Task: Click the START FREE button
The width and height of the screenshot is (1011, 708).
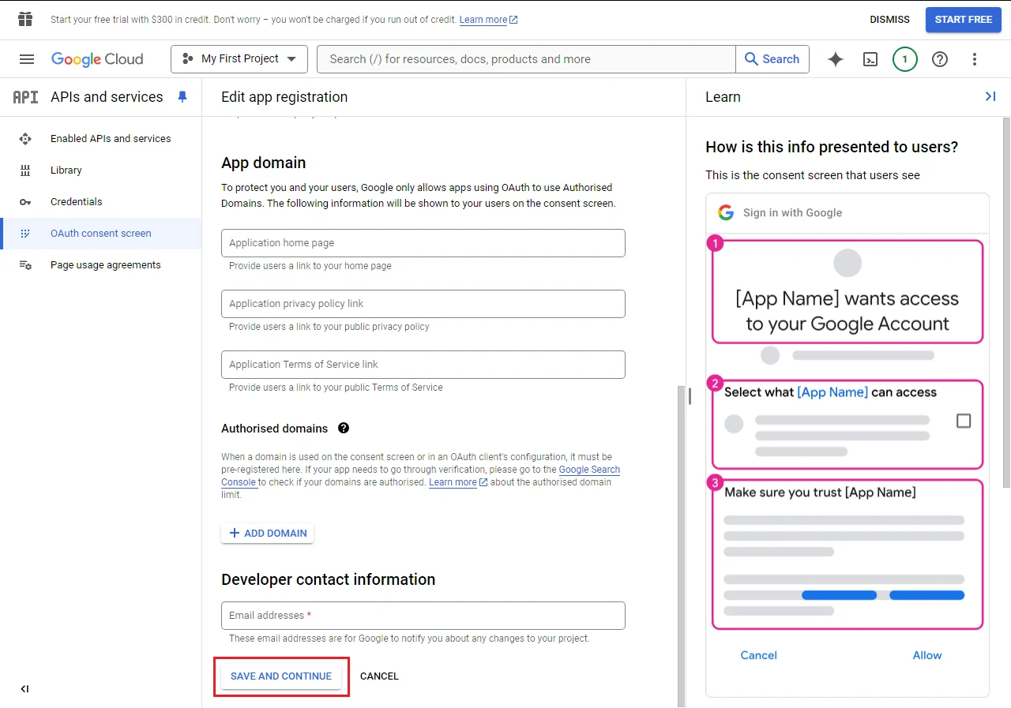Action: point(964,20)
